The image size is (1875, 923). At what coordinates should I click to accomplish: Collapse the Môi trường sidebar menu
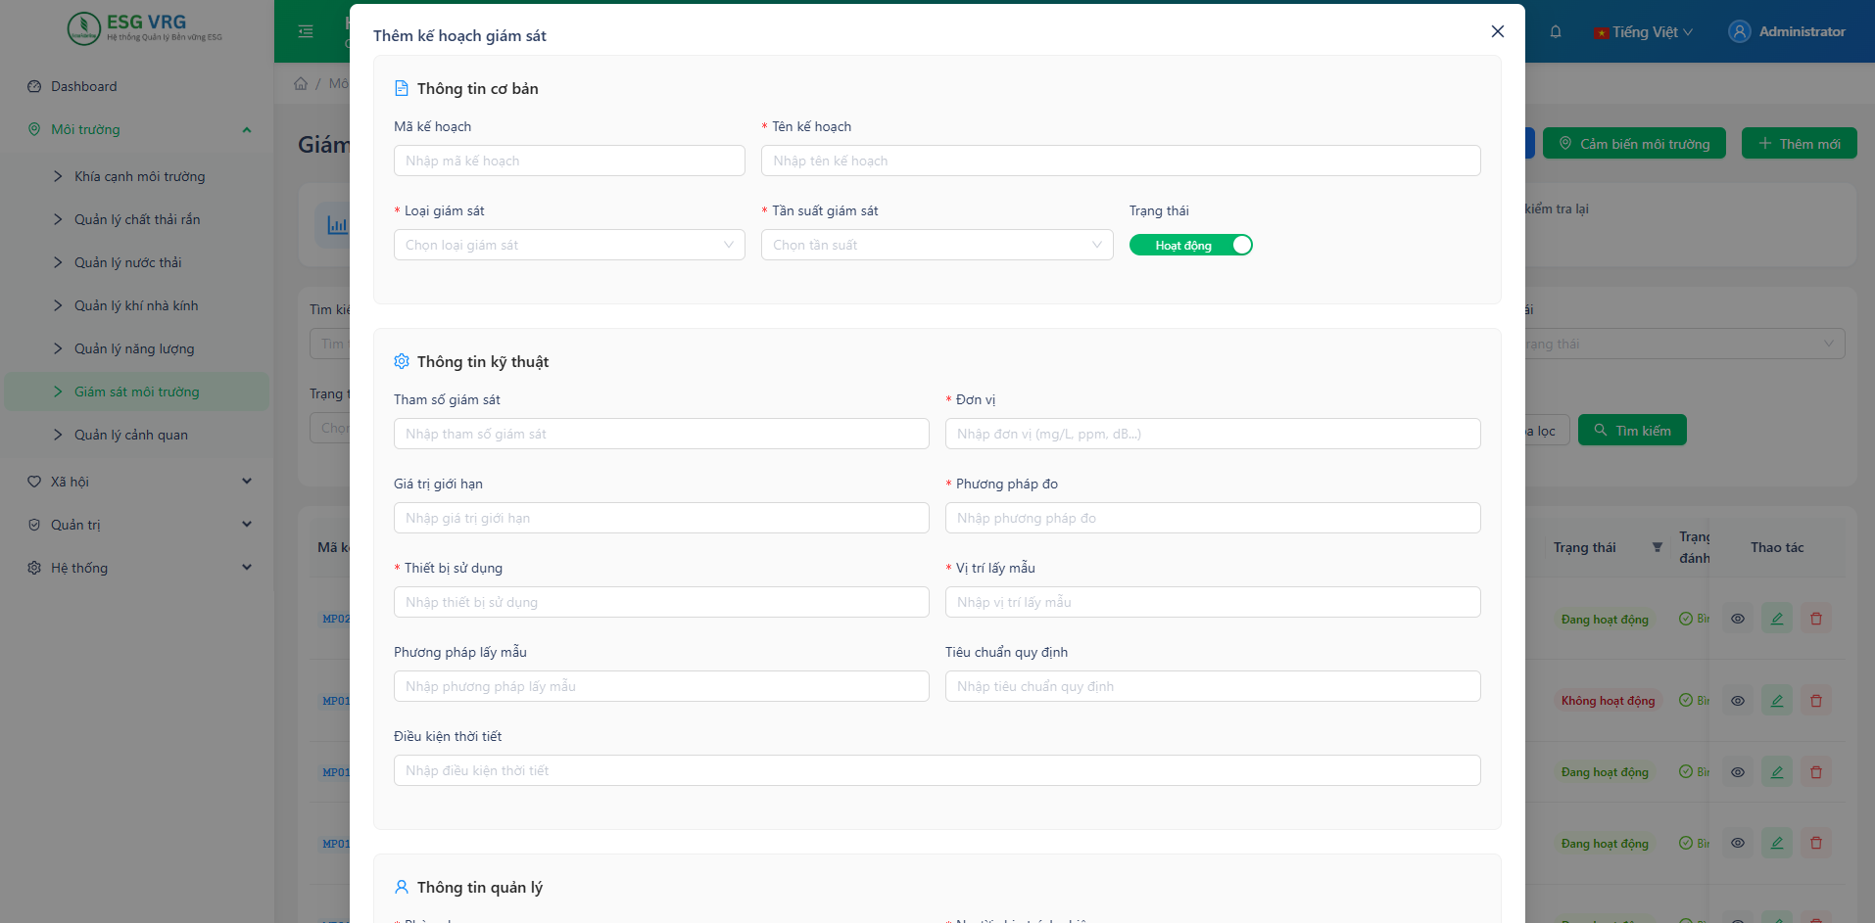137,129
